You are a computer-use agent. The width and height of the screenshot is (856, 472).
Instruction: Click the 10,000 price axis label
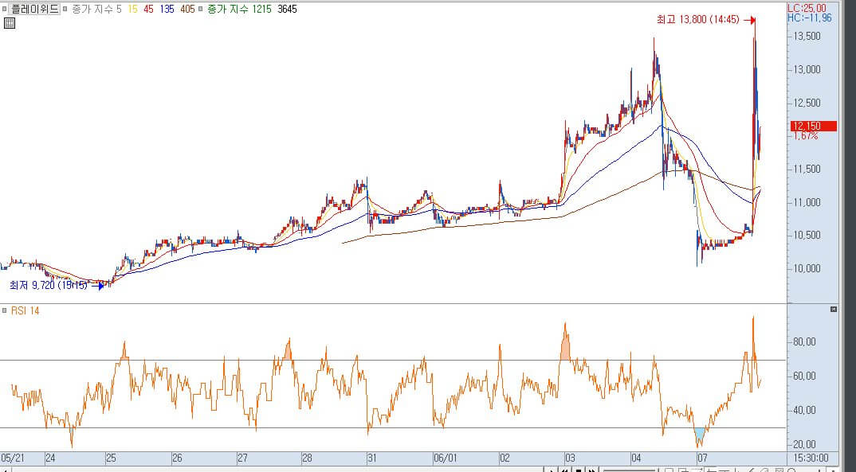click(x=807, y=268)
